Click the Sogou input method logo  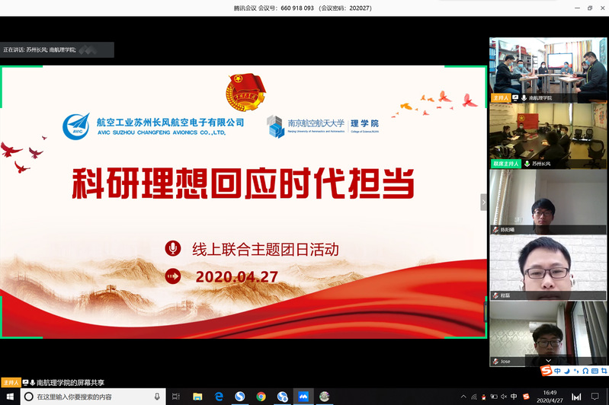click(546, 371)
